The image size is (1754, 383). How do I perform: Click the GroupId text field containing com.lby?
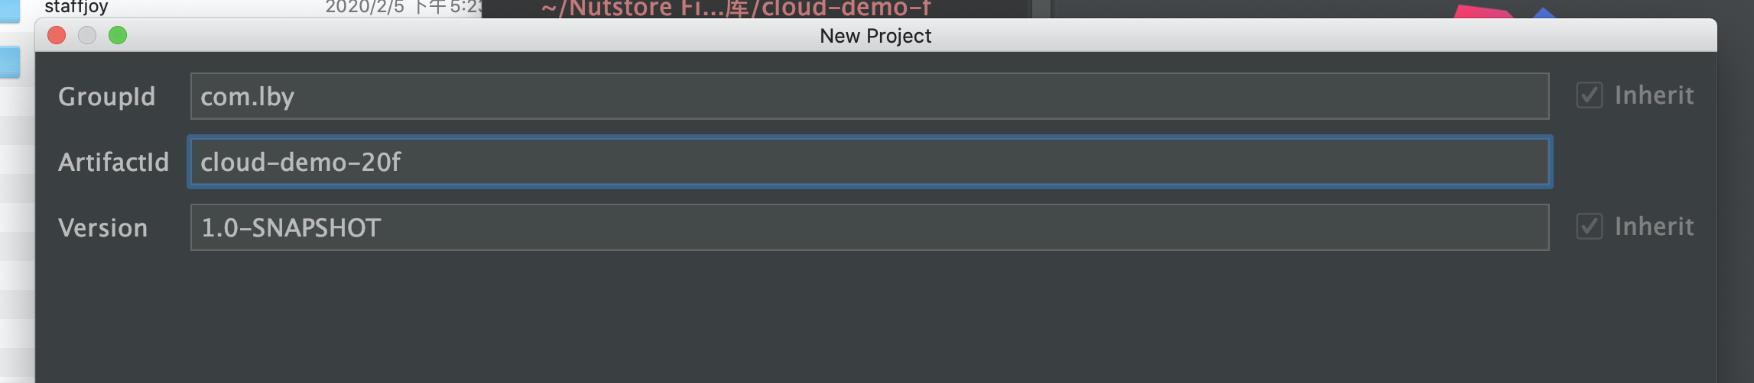pyautogui.click(x=869, y=96)
